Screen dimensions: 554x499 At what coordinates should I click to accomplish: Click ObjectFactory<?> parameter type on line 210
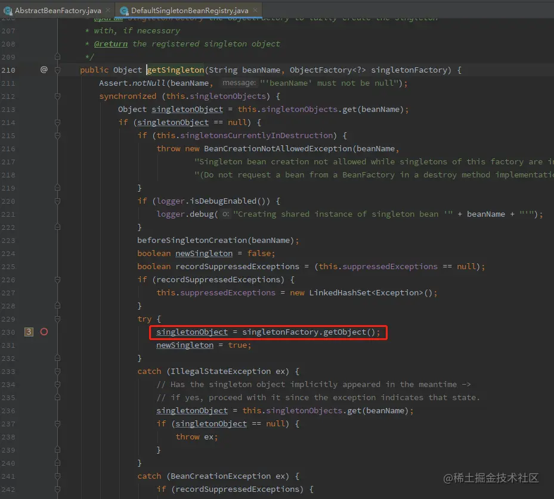[327, 70]
